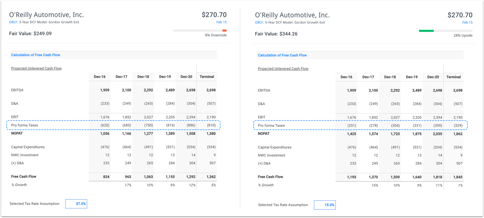Select right Pro forma Taxes value (251)

[x=352, y=126]
